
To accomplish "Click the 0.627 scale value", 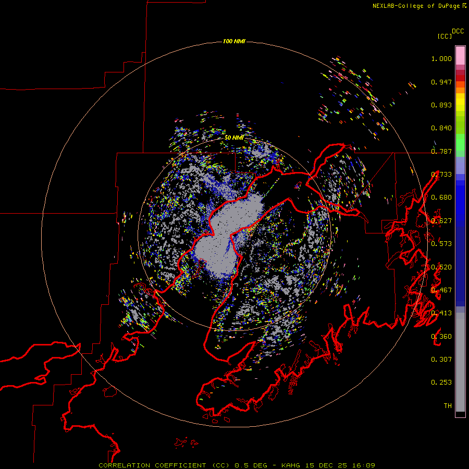I will pyautogui.click(x=441, y=221).
